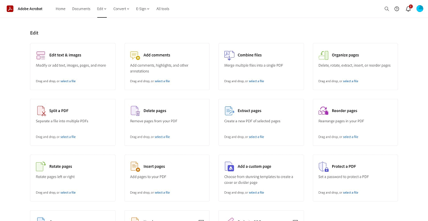Open the Protect a PDF title

click(x=344, y=167)
